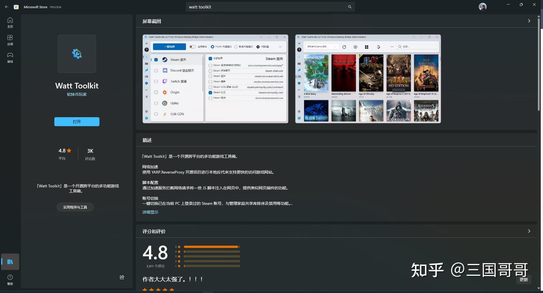
Task: Expand the 评分和评价 section chevron
Action: [529, 231]
